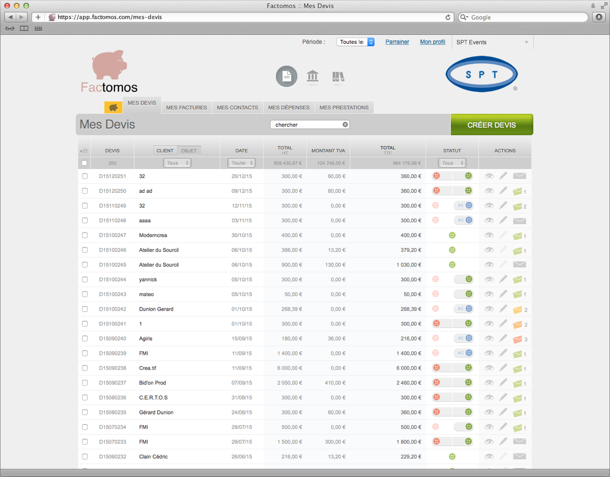The image size is (610, 477).
Task: Click the green smiley for Moderncrea quote
Action: tap(452, 236)
